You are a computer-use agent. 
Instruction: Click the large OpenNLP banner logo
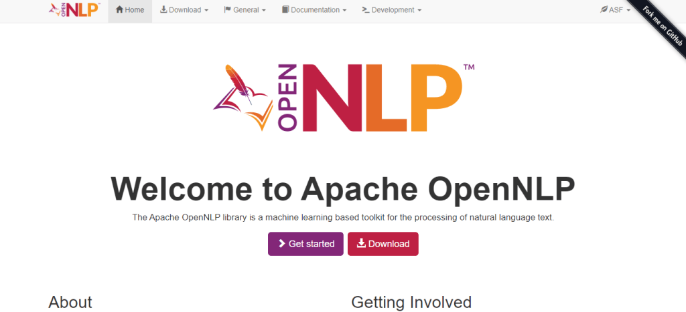coord(343,98)
